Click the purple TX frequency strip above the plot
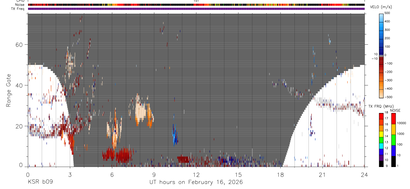This screenshot has height=189, width=410. coord(196,9)
